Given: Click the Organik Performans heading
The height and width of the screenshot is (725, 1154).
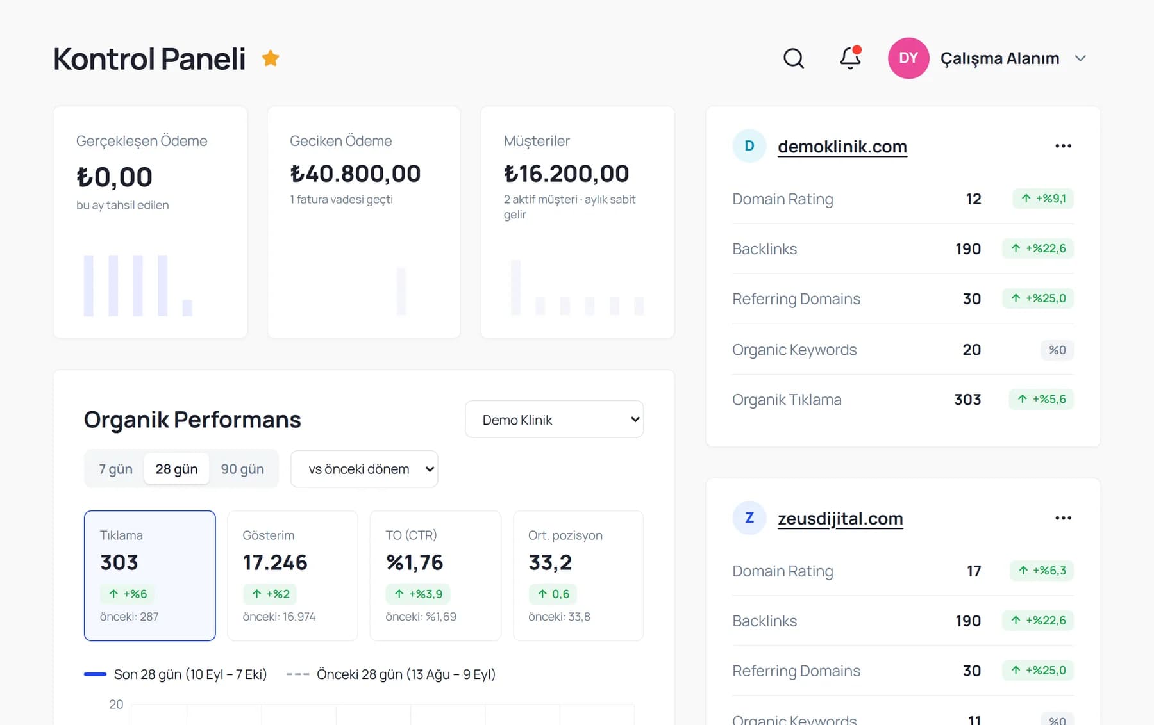Looking at the screenshot, I should (x=192, y=420).
